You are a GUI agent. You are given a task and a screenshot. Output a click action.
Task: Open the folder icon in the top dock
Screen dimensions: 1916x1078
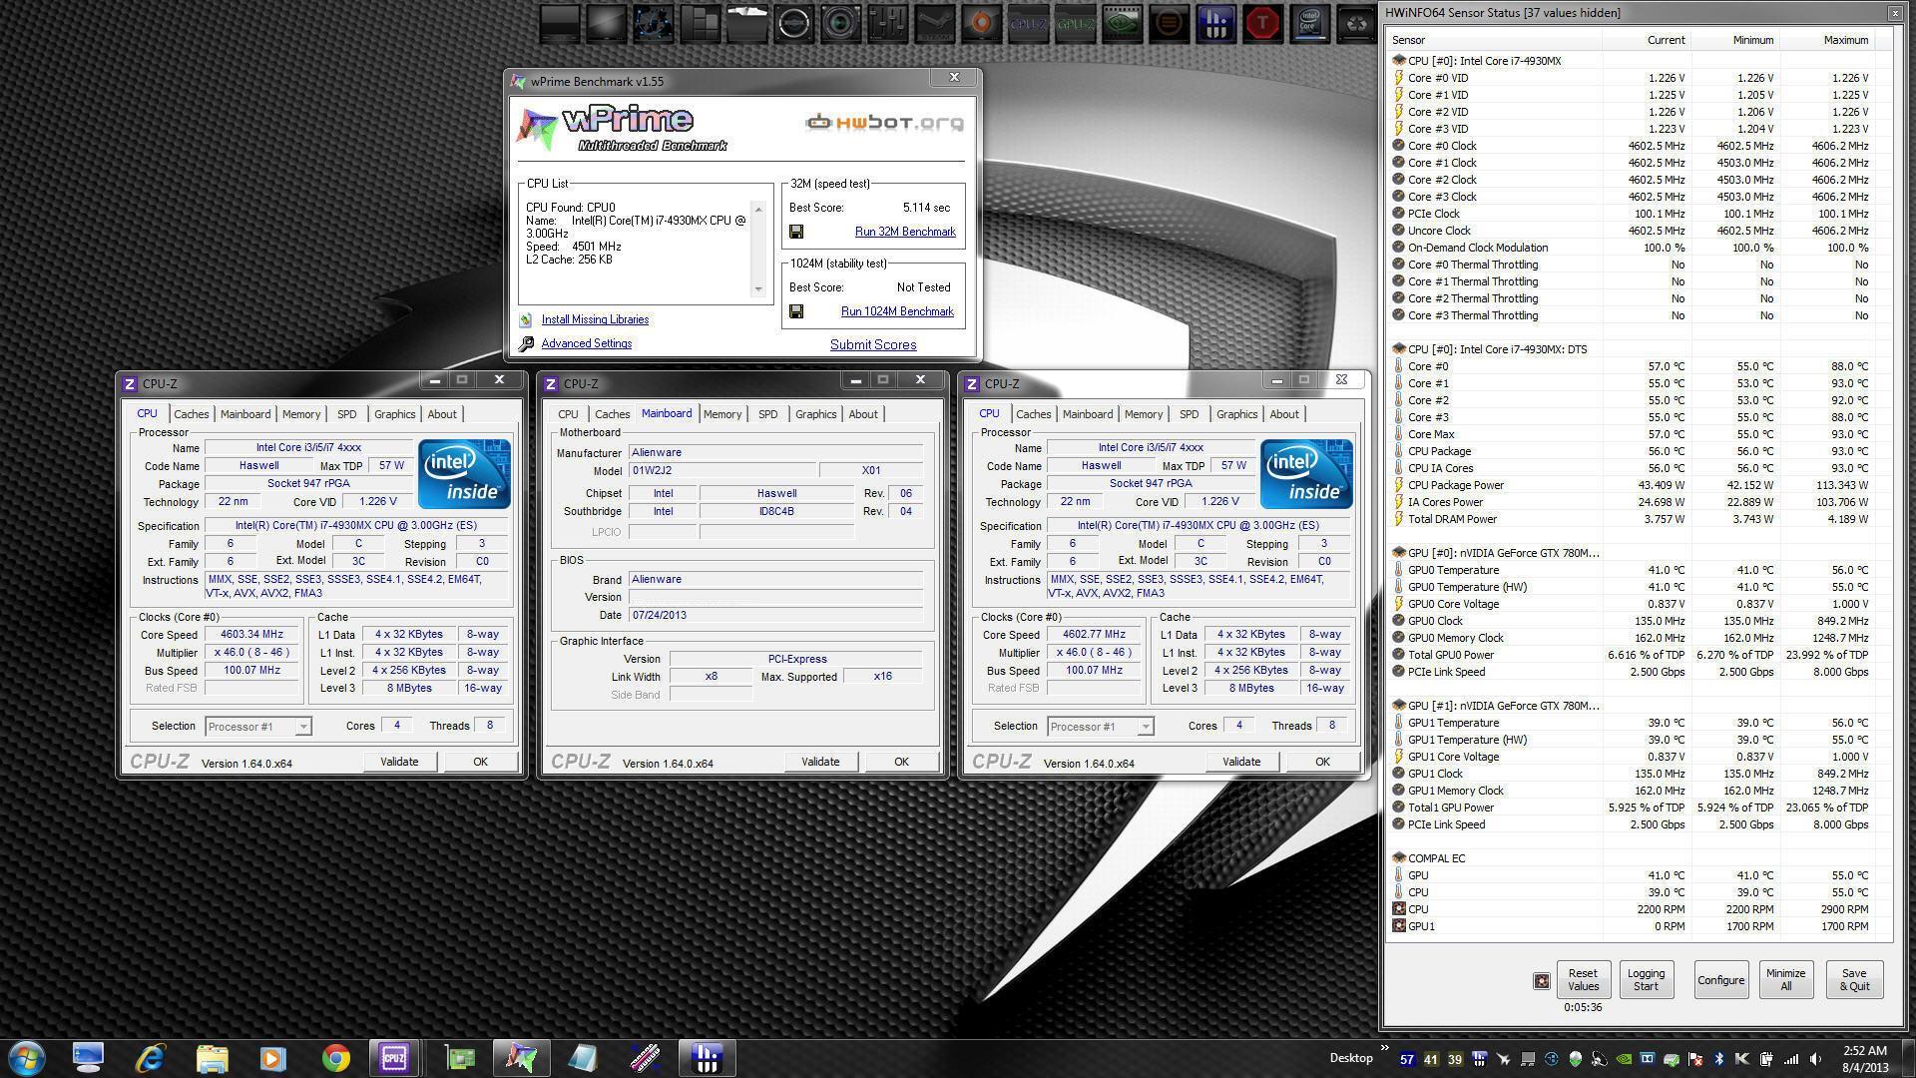pyautogui.click(x=746, y=24)
